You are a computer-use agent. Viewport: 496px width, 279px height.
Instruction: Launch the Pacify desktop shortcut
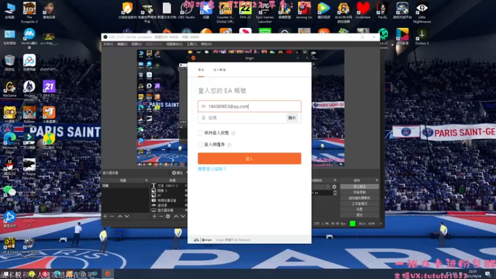(383, 11)
